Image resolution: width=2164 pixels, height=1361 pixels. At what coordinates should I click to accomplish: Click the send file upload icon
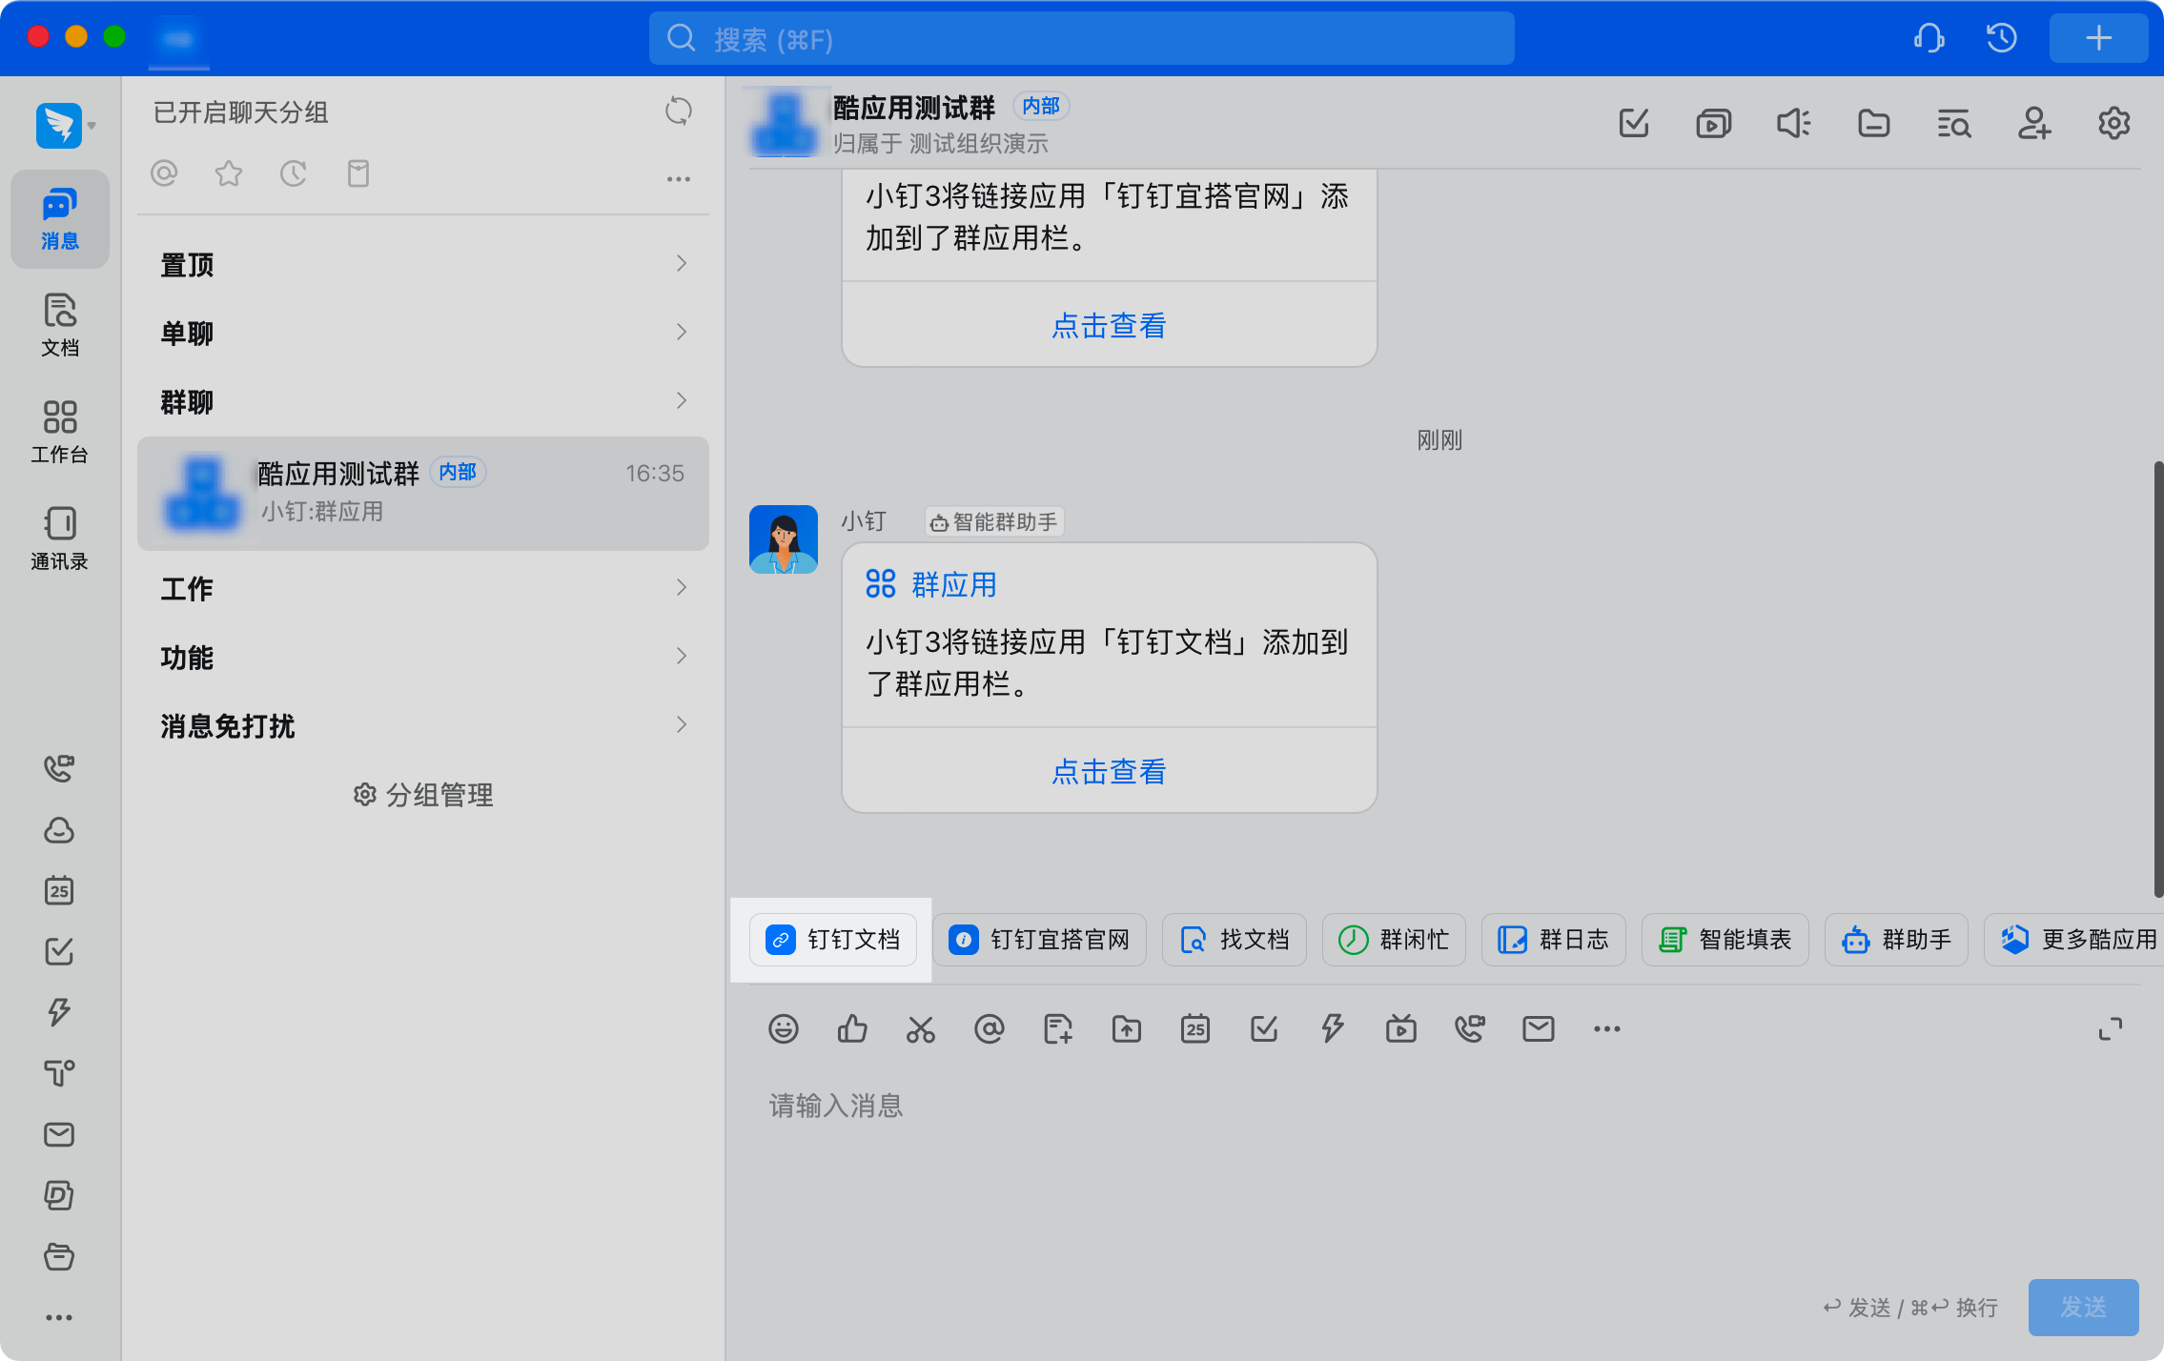coord(1127,1028)
